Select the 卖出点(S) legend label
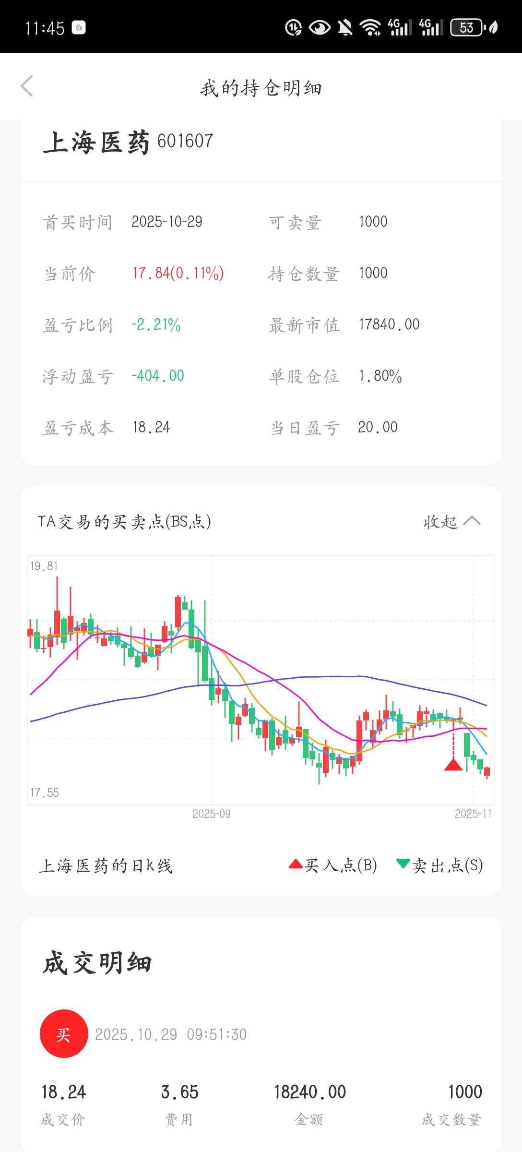The height and width of the screenshot is (1152, 522). click(448, 865)
